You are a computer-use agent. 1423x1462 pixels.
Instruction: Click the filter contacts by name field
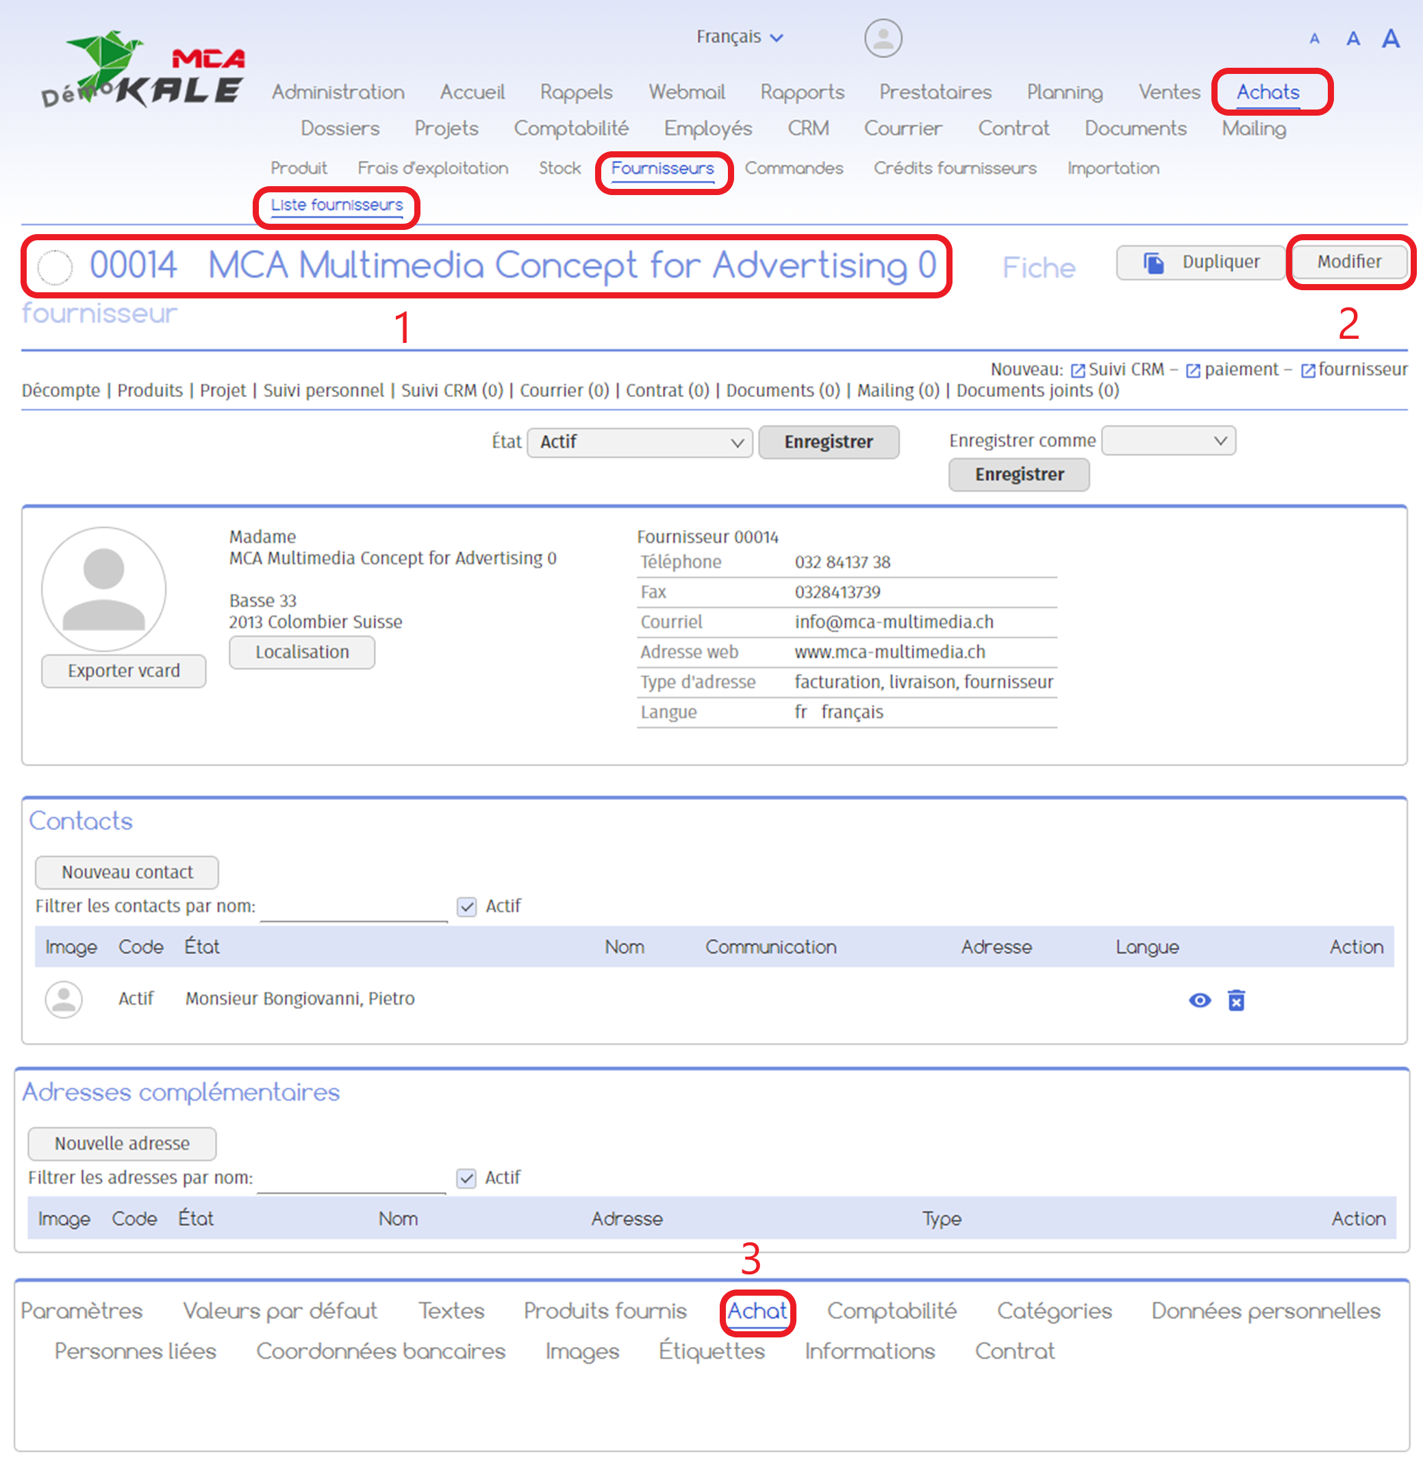[x=353, y=908]
